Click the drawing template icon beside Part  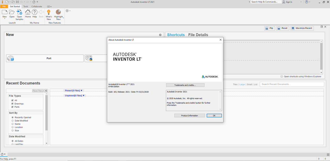click(x=89, y=58)
